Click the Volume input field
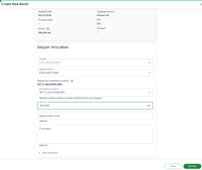This screenshot has height=170, width=202. coord(95,105)
